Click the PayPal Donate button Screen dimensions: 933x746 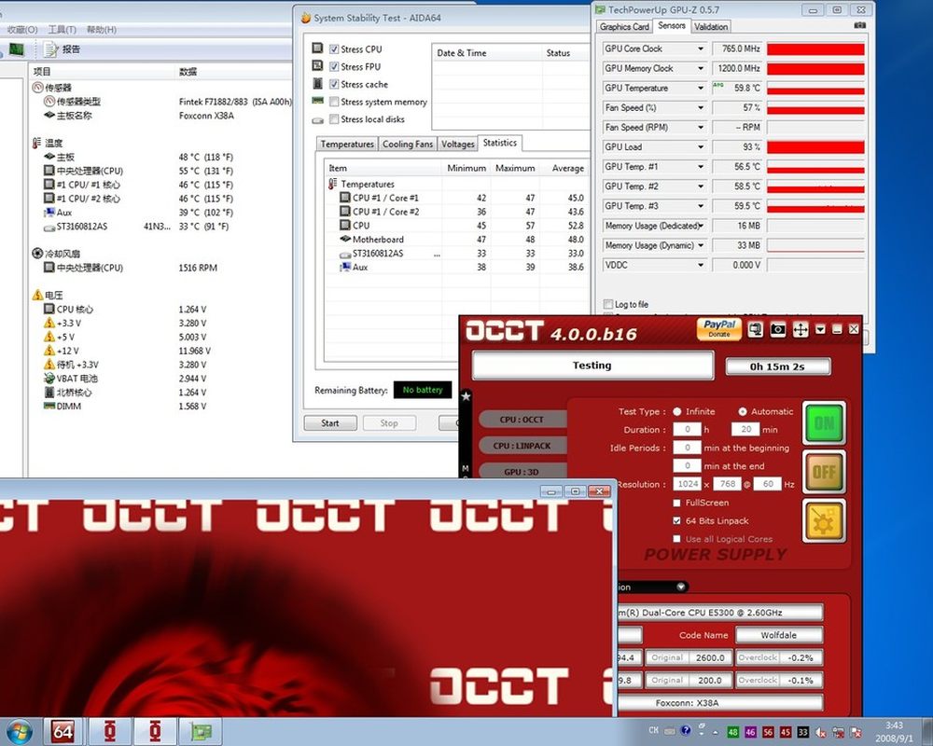[719, 329]
